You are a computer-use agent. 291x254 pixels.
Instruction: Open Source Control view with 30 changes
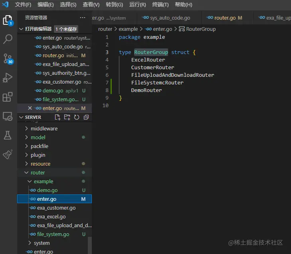[8, 59]
